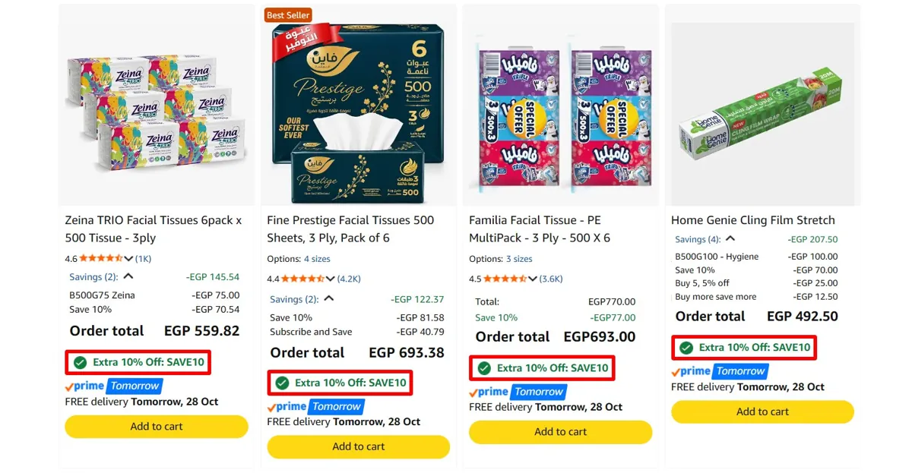Collapse the Savings (4) section for Home Genie
The height and width of the screenshot is (473, 912).
click(x=730, y=239)
